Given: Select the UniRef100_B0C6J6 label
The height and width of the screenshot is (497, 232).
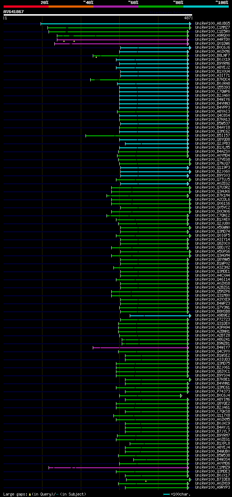Looking at the screenshot, I should pos(212,48).
